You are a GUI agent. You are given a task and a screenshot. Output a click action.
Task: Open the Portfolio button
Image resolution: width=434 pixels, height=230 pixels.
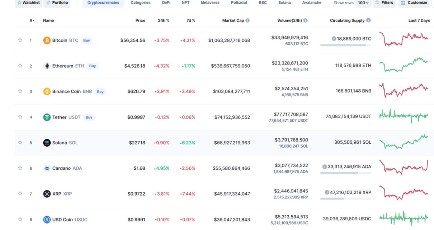coord(57,3)
